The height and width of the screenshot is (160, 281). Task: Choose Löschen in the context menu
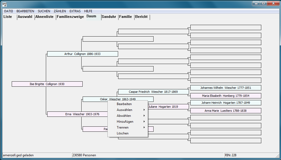point(128,133)
